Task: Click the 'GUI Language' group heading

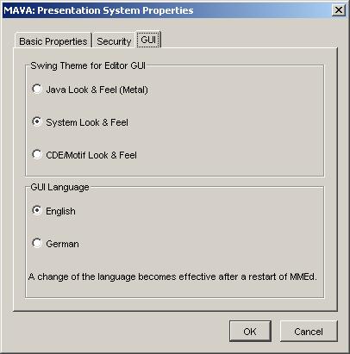Action: (x=59, y=187)
